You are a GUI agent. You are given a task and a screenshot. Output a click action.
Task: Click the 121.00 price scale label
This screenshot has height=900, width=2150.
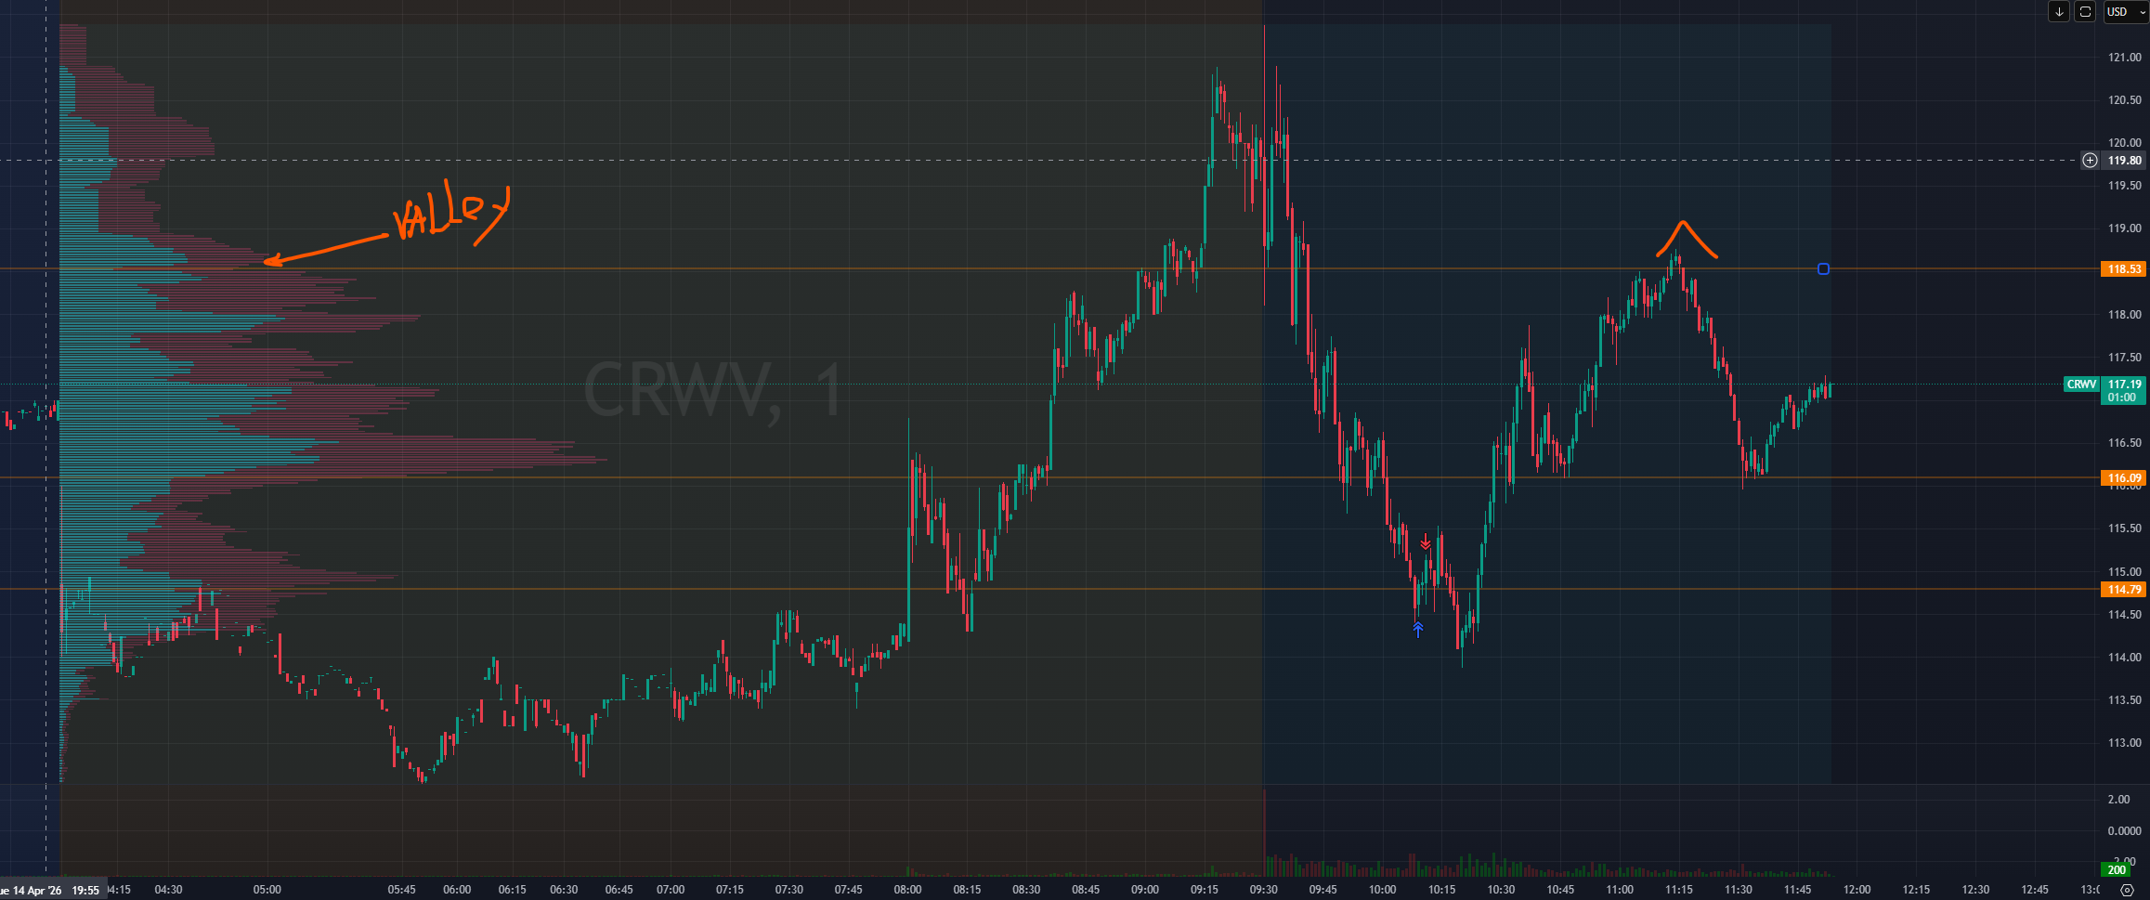(2125, 58)
